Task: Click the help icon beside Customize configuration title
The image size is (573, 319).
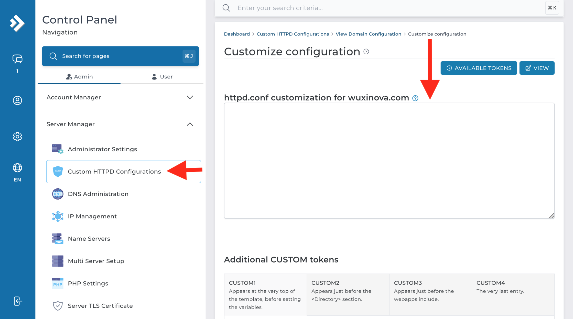Action: point(366,52)
